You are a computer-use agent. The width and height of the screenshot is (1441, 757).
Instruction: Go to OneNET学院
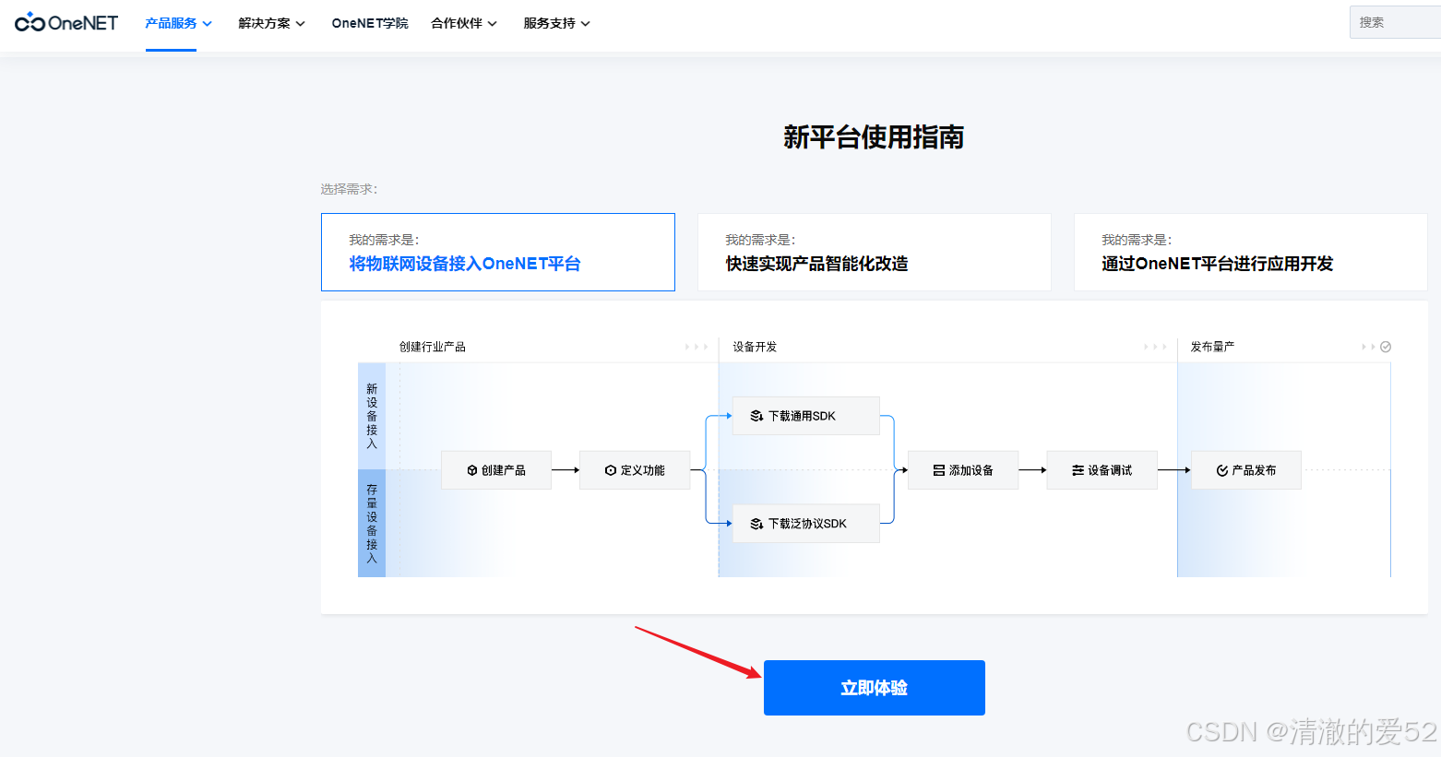click(370, 23)
